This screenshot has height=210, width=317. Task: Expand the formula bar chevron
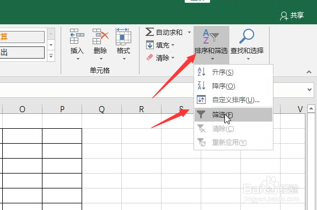(x=309, y=90)
